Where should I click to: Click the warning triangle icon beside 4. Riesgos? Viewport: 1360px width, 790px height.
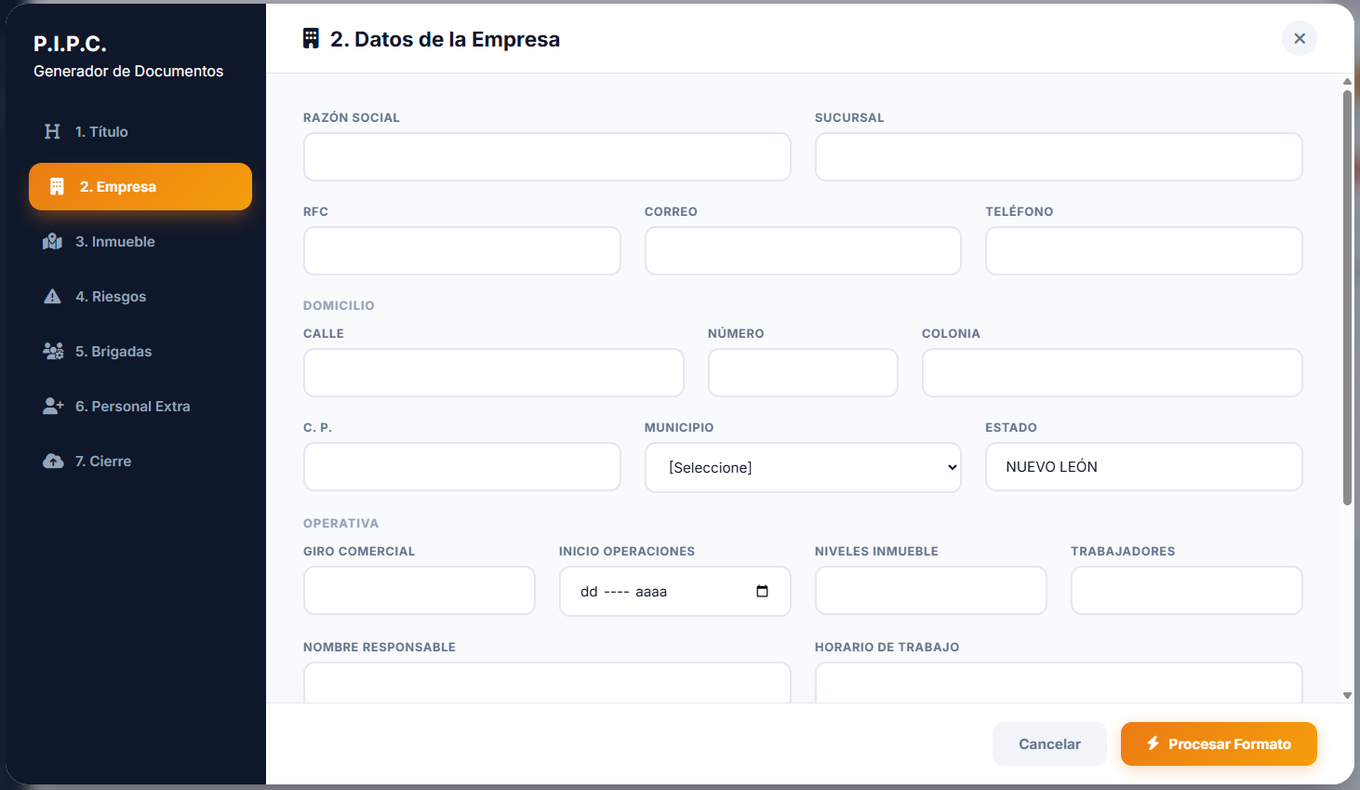point(52,296)
